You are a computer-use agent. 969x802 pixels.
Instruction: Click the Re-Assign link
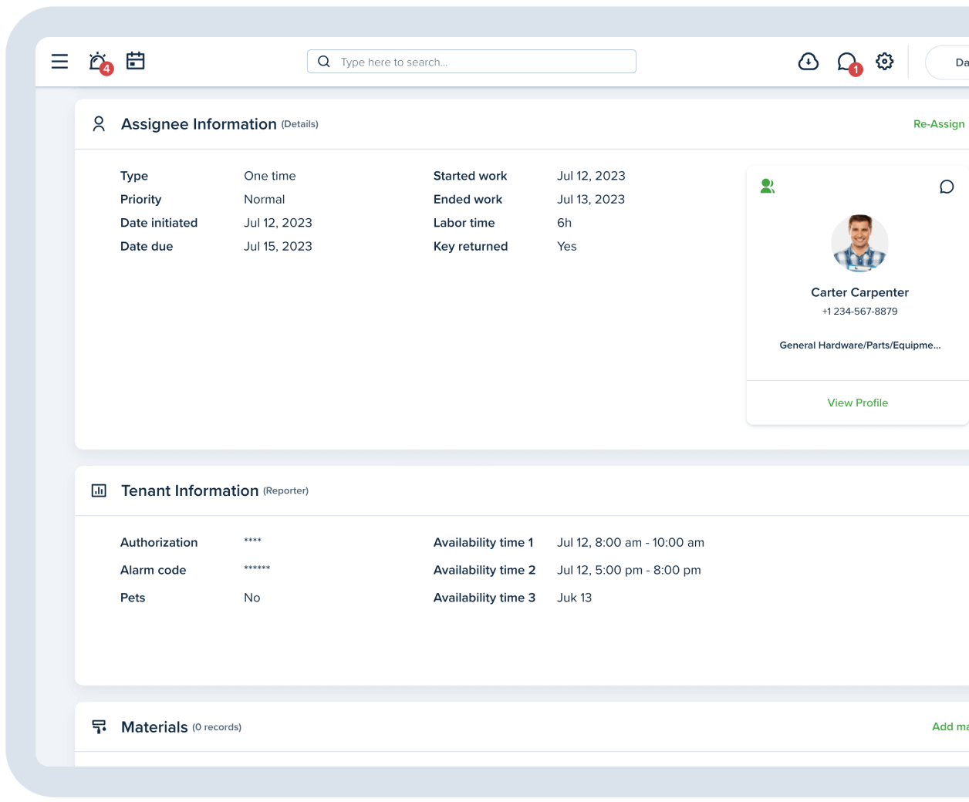point(939,123)
